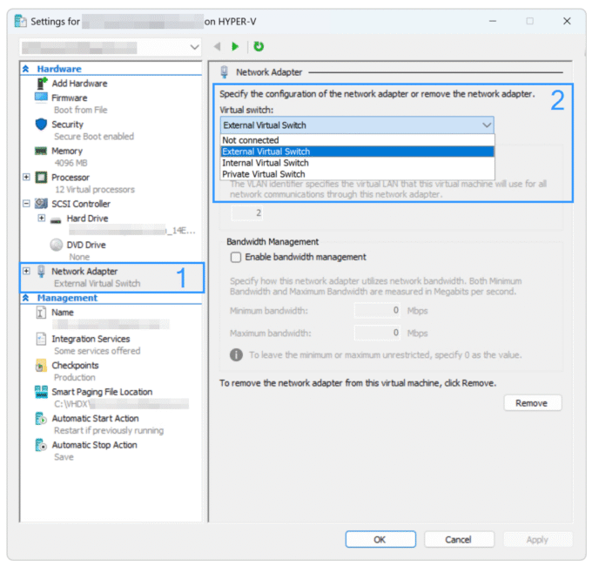This screenshot has height=566, width=592.
Task: Click the green refresh icon
Action: tap(259, 46)
